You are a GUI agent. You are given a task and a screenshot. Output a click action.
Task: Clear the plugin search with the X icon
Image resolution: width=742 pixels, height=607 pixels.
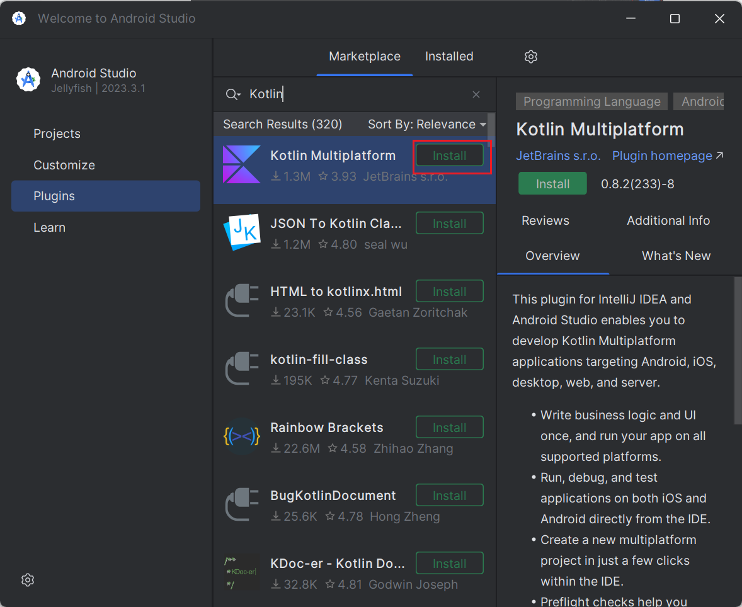pyautogui.click(x=476, y=94)
